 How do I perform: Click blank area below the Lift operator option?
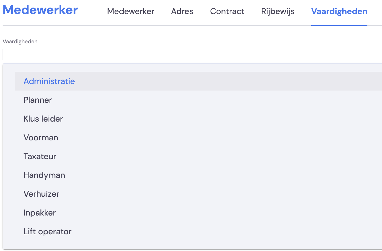[x=192, y=245]
